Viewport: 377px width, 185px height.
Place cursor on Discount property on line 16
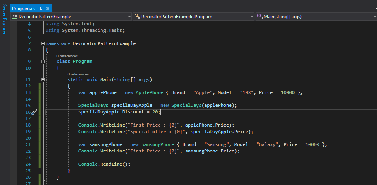click(133, 112)
